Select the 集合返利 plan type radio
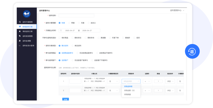The width and height of the screenshot is (213, 108). click(x=59, y=46)
